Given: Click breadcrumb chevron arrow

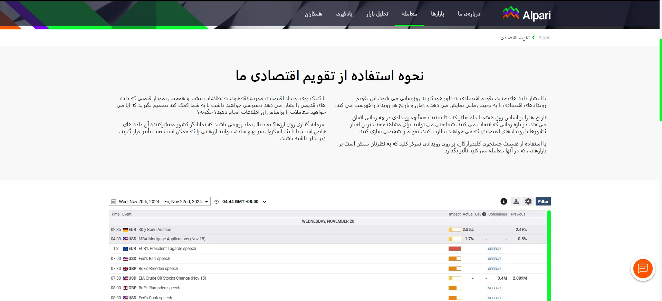Looking at the screenshot, I should pos(534,38).
